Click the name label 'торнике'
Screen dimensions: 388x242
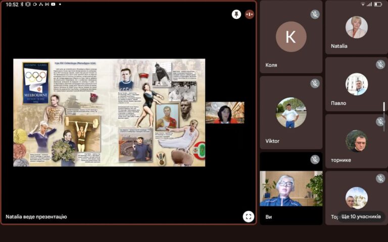coord(341,160)
